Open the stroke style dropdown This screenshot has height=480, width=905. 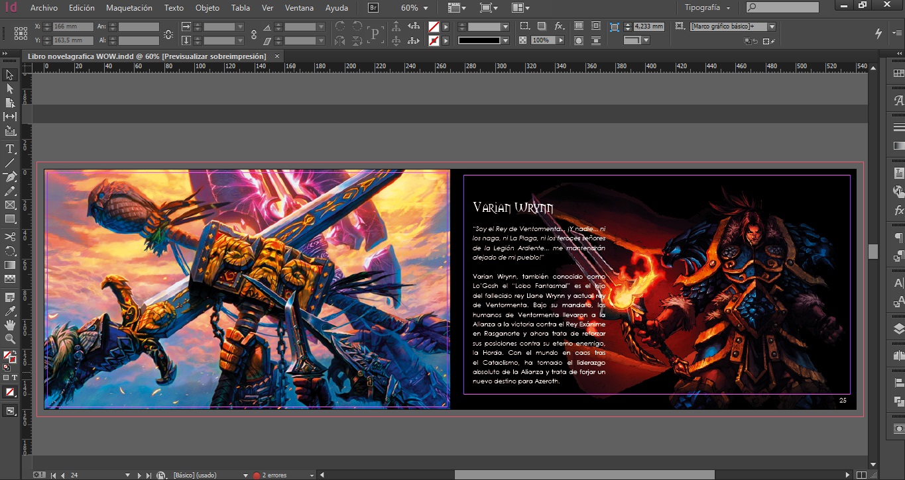[506, 40]
